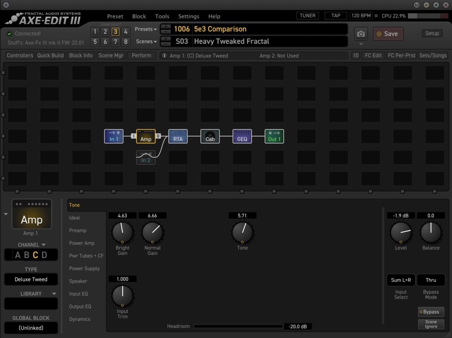
Task: Click the Amp output O connector tab
Action: (158, 136)
